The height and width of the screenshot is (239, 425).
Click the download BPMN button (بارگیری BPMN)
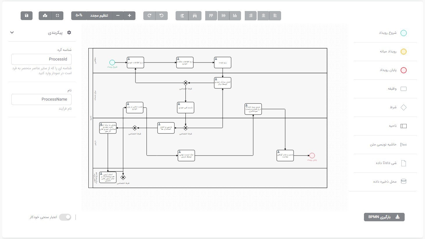point(384,217)
